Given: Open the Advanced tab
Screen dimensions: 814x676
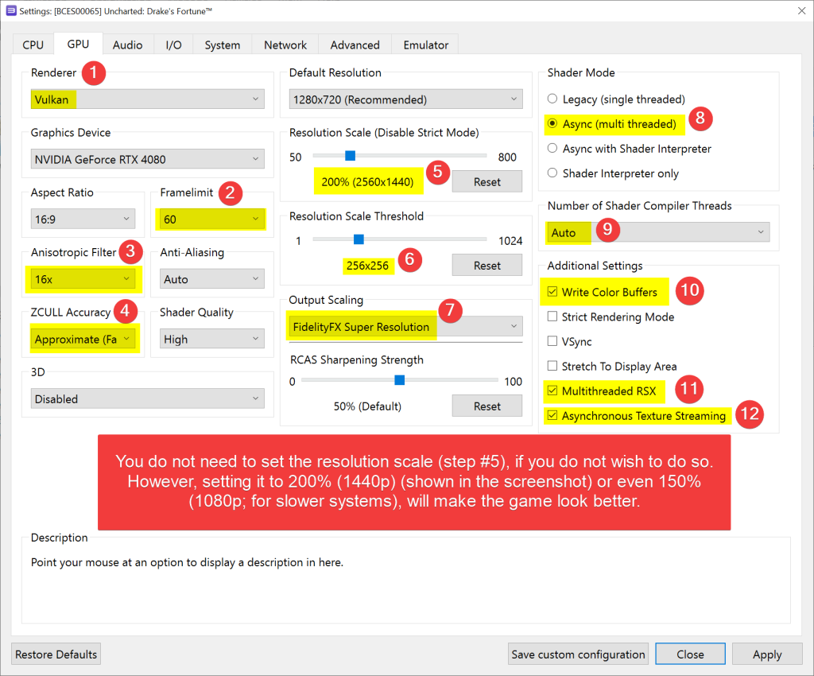Looking at the screenshot, I should coord(355,45).
